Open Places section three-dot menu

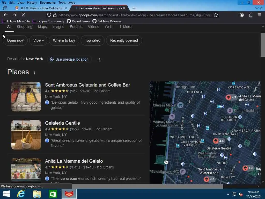point(34,73)
